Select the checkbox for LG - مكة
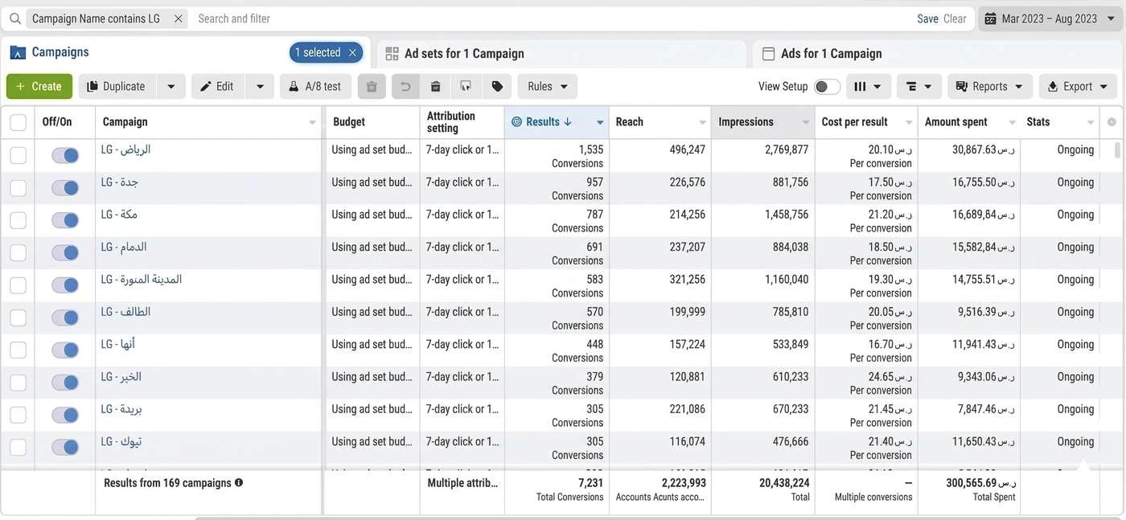The height and width of the screenshot is (520, 1126). [x=18, y=220]
